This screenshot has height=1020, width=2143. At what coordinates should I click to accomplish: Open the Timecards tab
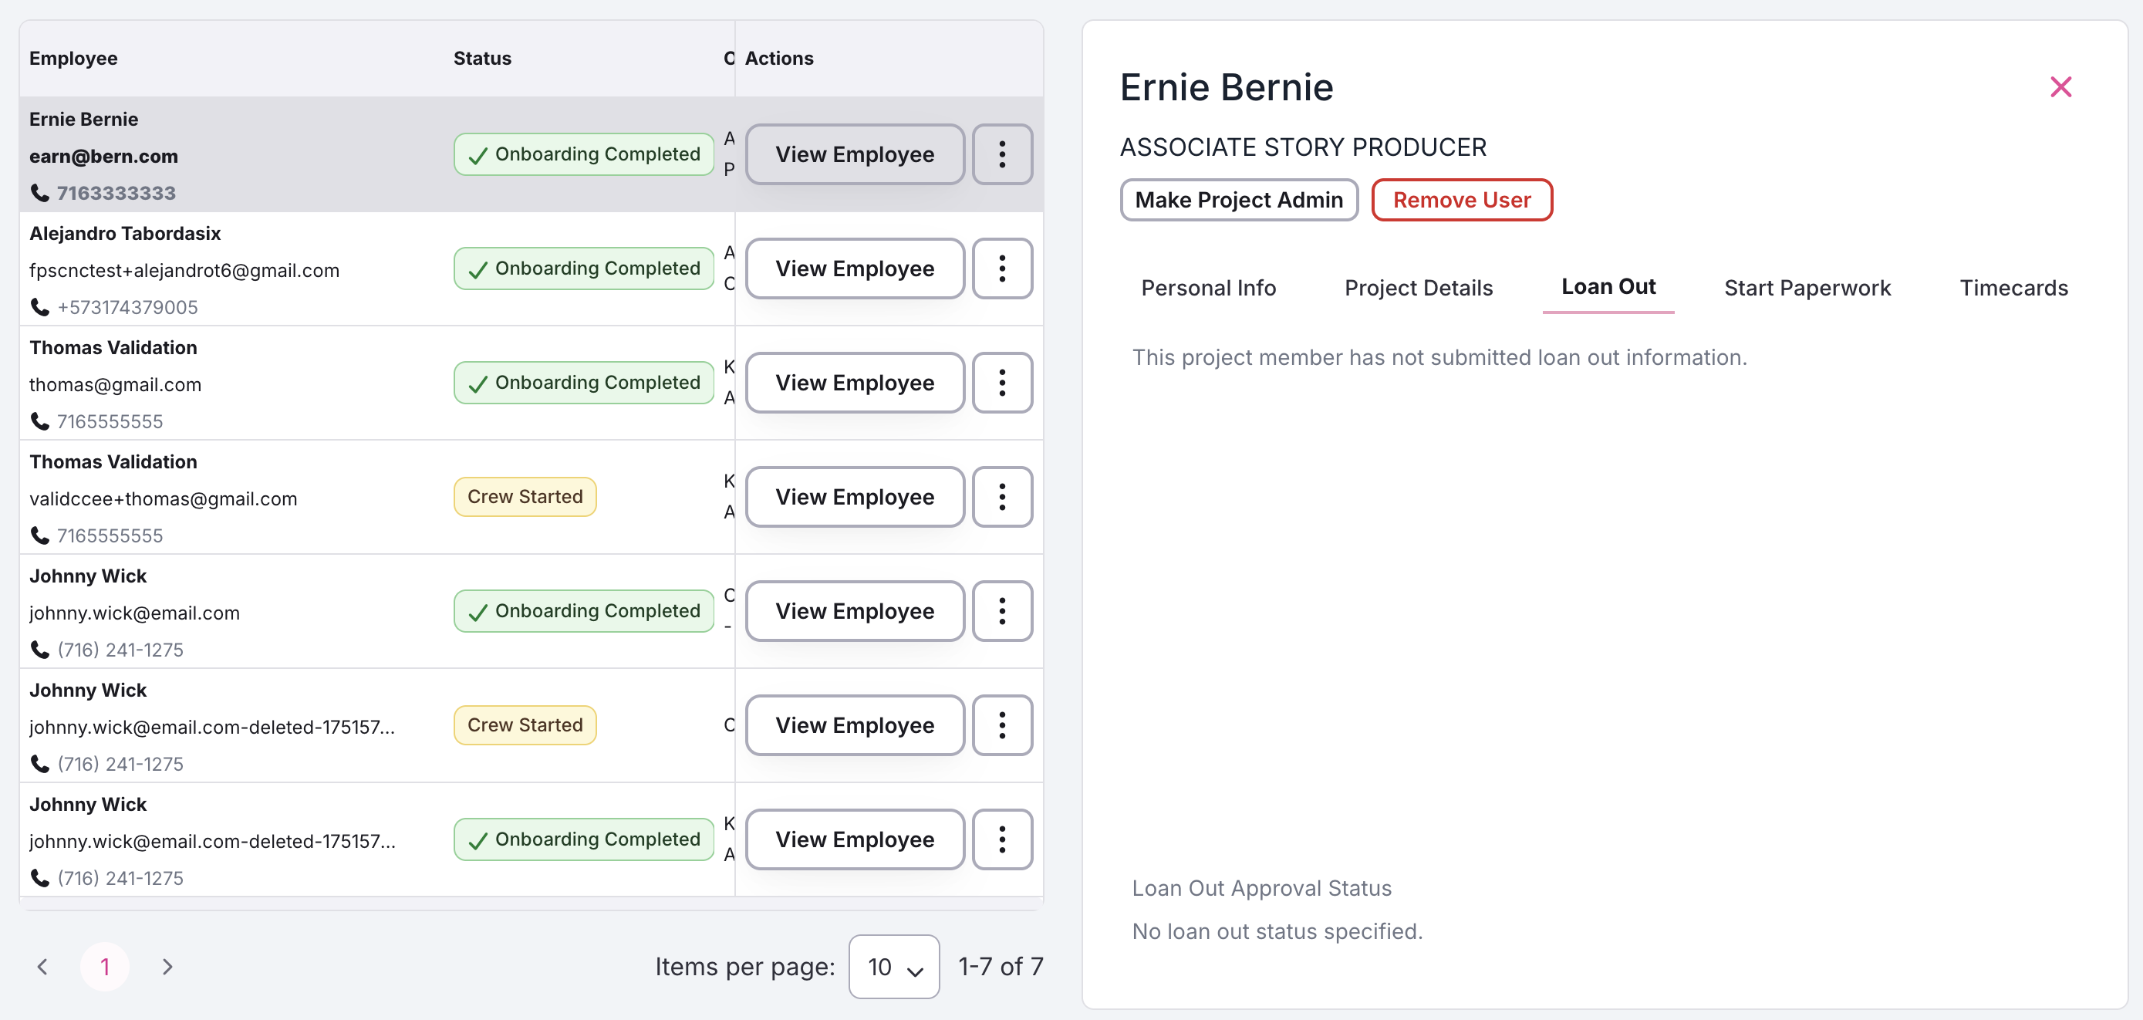click(2013, 288)
